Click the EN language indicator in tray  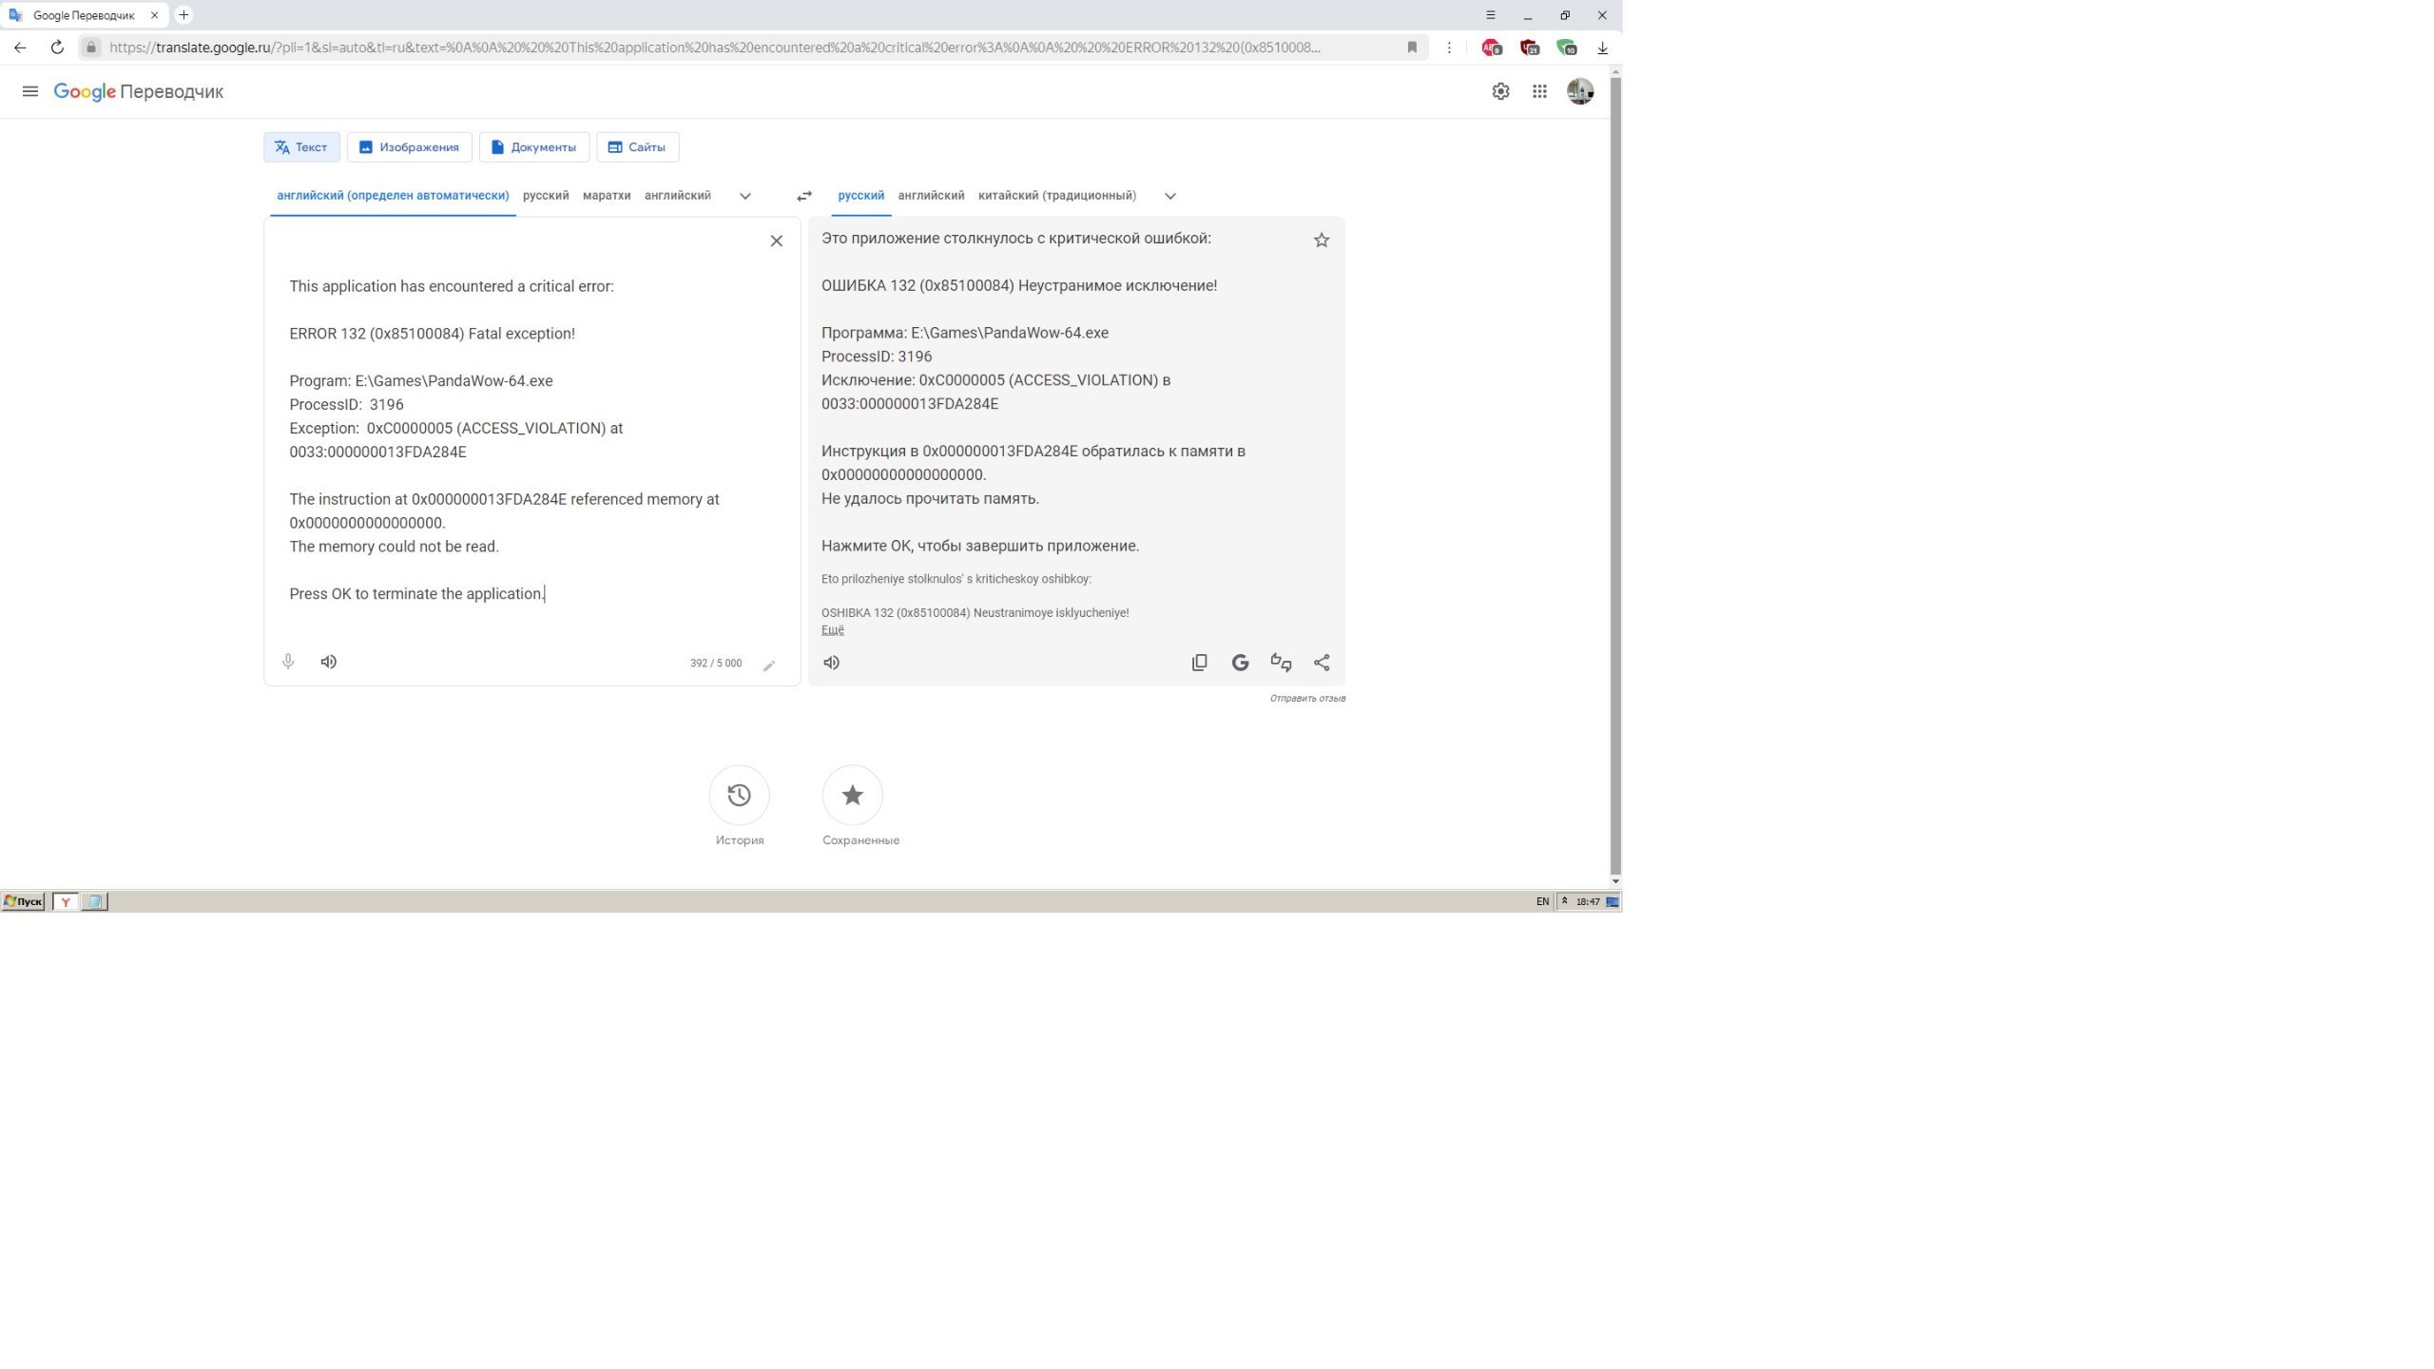[1542, 901]
